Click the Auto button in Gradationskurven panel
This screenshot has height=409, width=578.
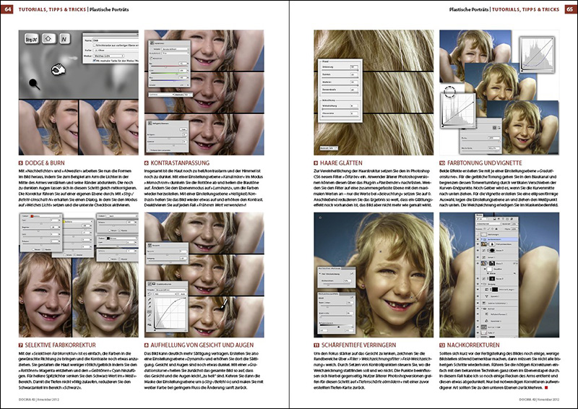click(x=183, y=294)
